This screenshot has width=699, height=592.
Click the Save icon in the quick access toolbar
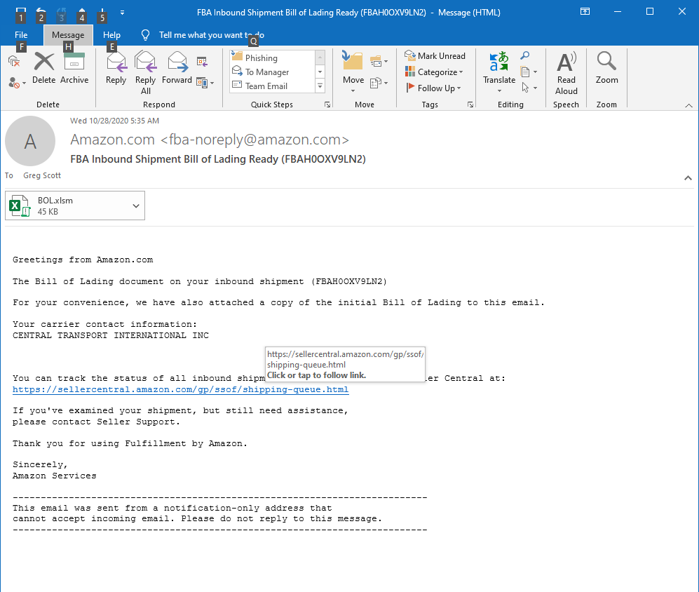pyautogui.click(x=20, y=12)
